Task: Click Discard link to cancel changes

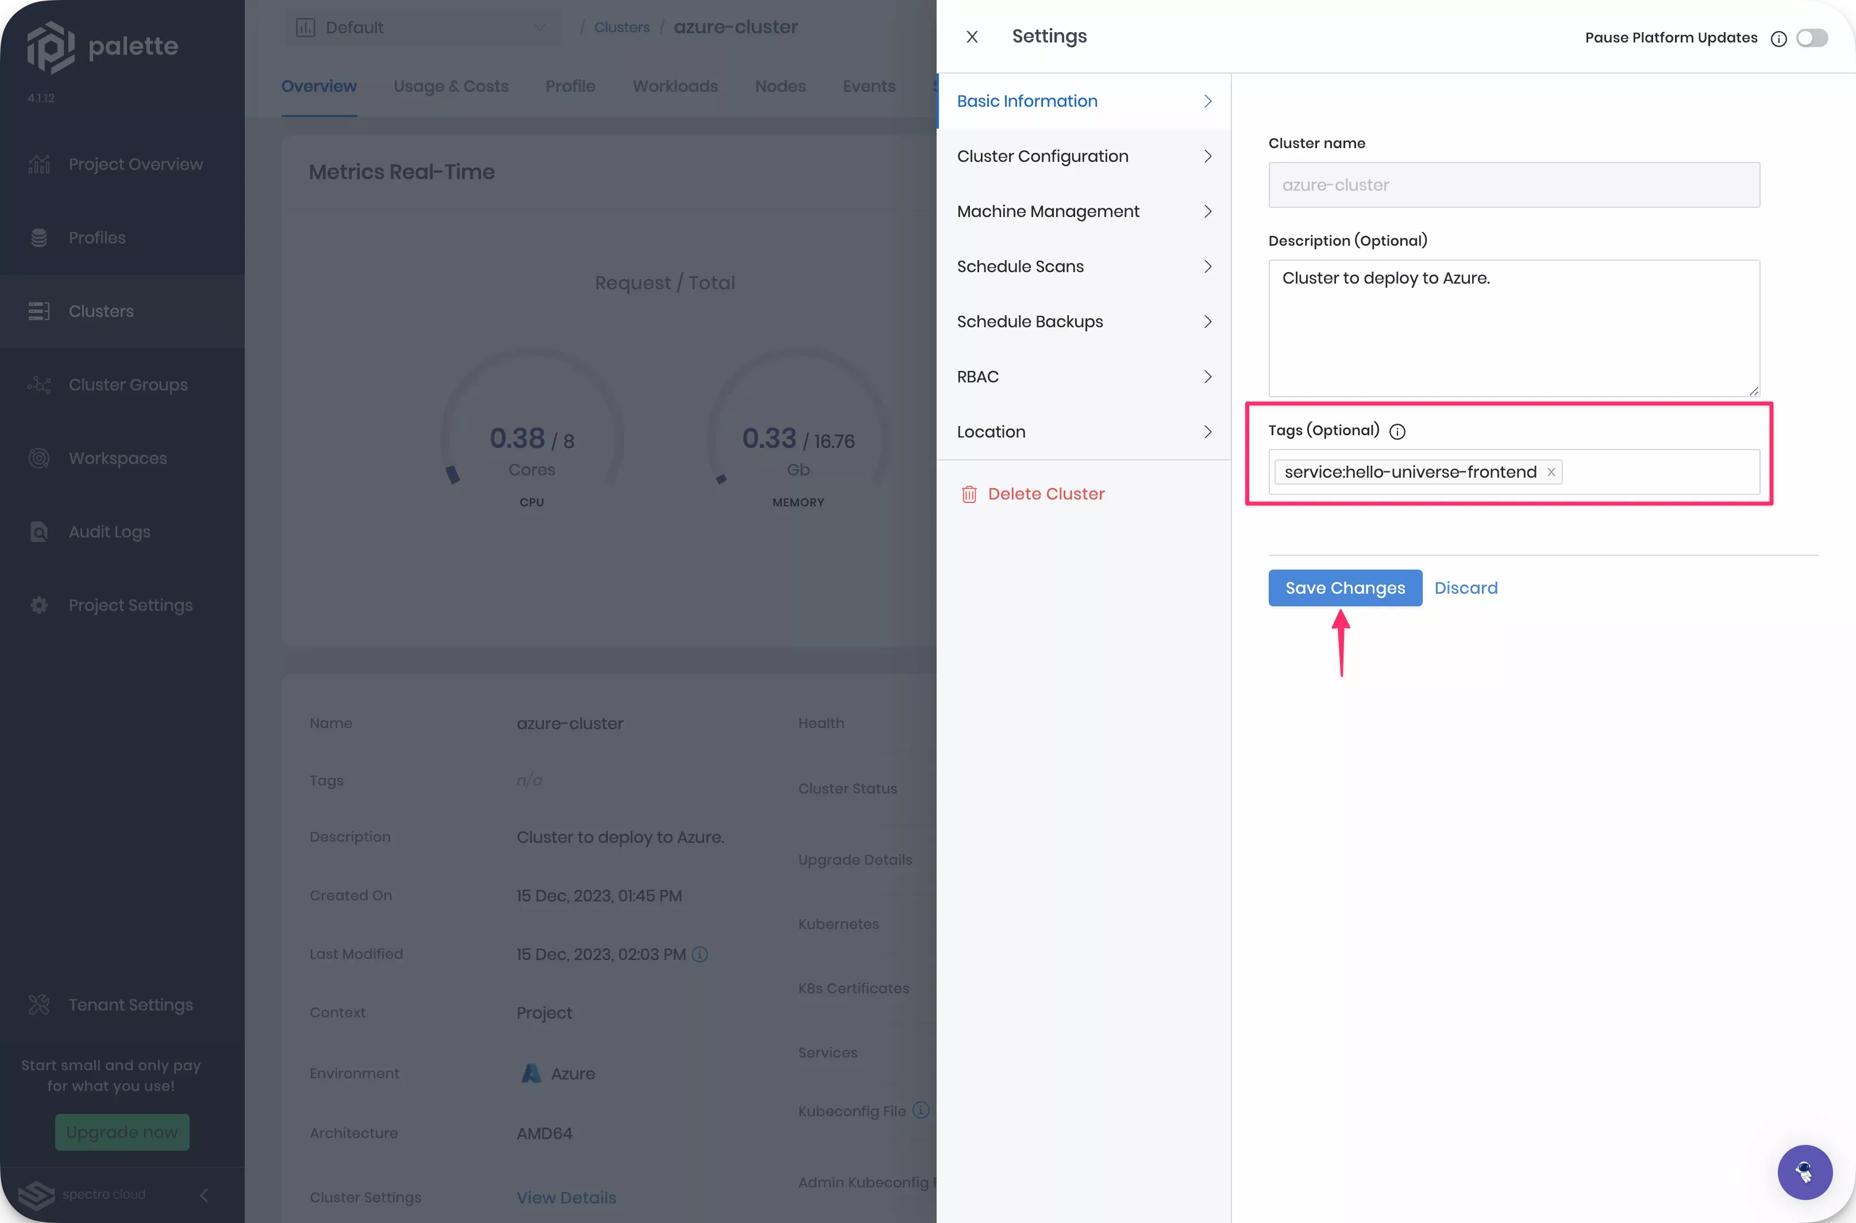Action: [1465, 587]
